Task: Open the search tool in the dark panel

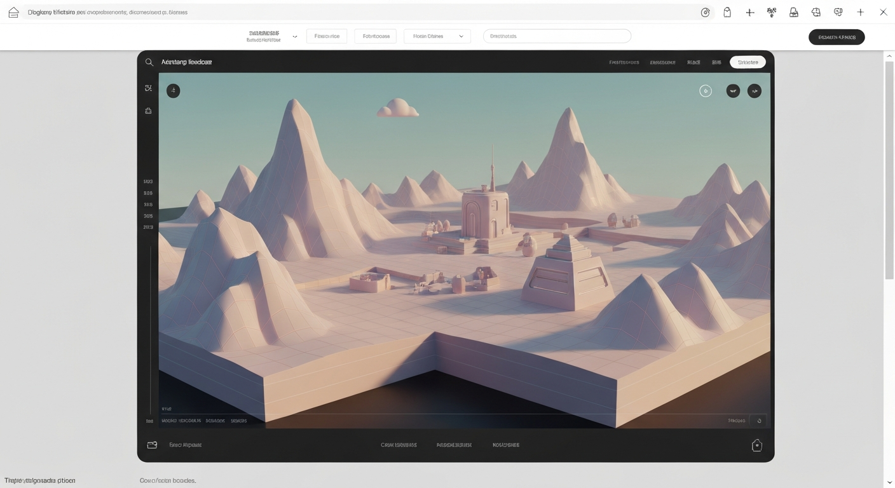Action: [149, 62]
